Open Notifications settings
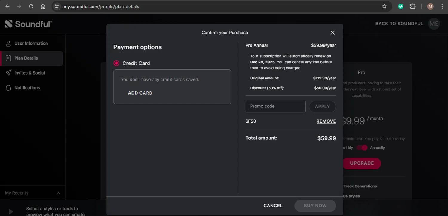 [x=31, y=88]
